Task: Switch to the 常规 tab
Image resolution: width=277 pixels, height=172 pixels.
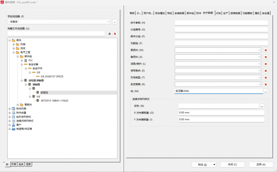Action: 132,13
